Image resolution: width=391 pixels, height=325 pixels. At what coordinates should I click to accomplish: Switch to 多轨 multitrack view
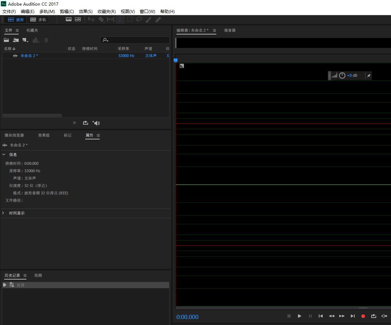[38, 20]
